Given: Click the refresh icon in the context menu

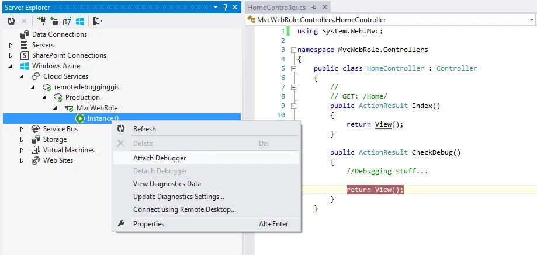Looking at the screenshot, I should (121, 128).
